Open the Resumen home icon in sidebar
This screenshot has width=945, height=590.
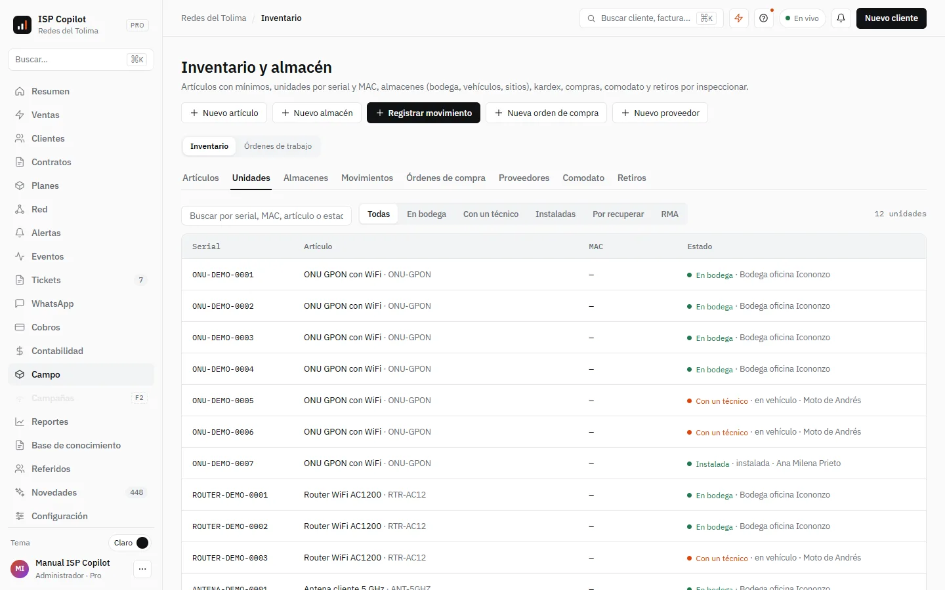pos(20,91)
